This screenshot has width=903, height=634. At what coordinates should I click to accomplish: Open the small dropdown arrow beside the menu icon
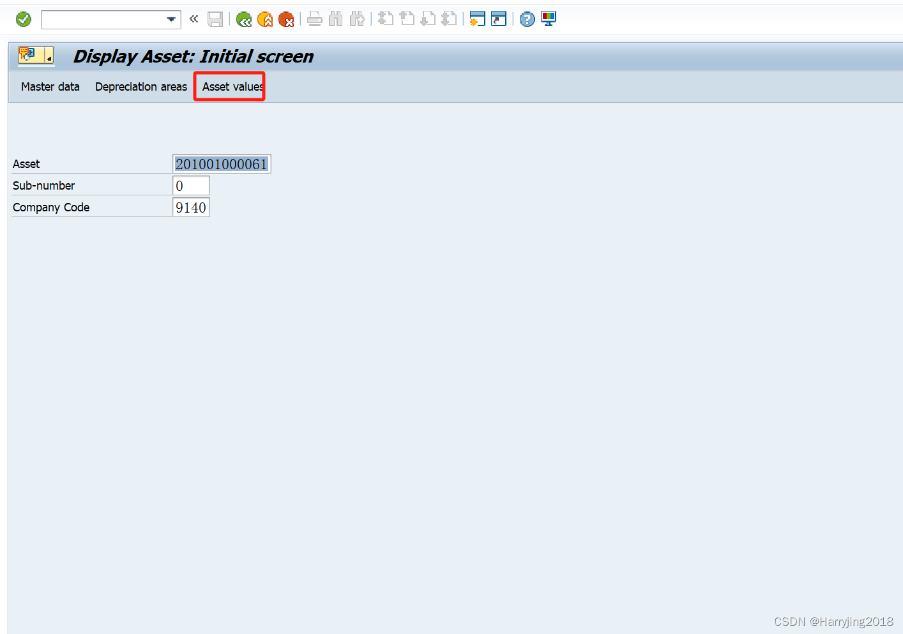pyautogui.click(x=49, y=56)
